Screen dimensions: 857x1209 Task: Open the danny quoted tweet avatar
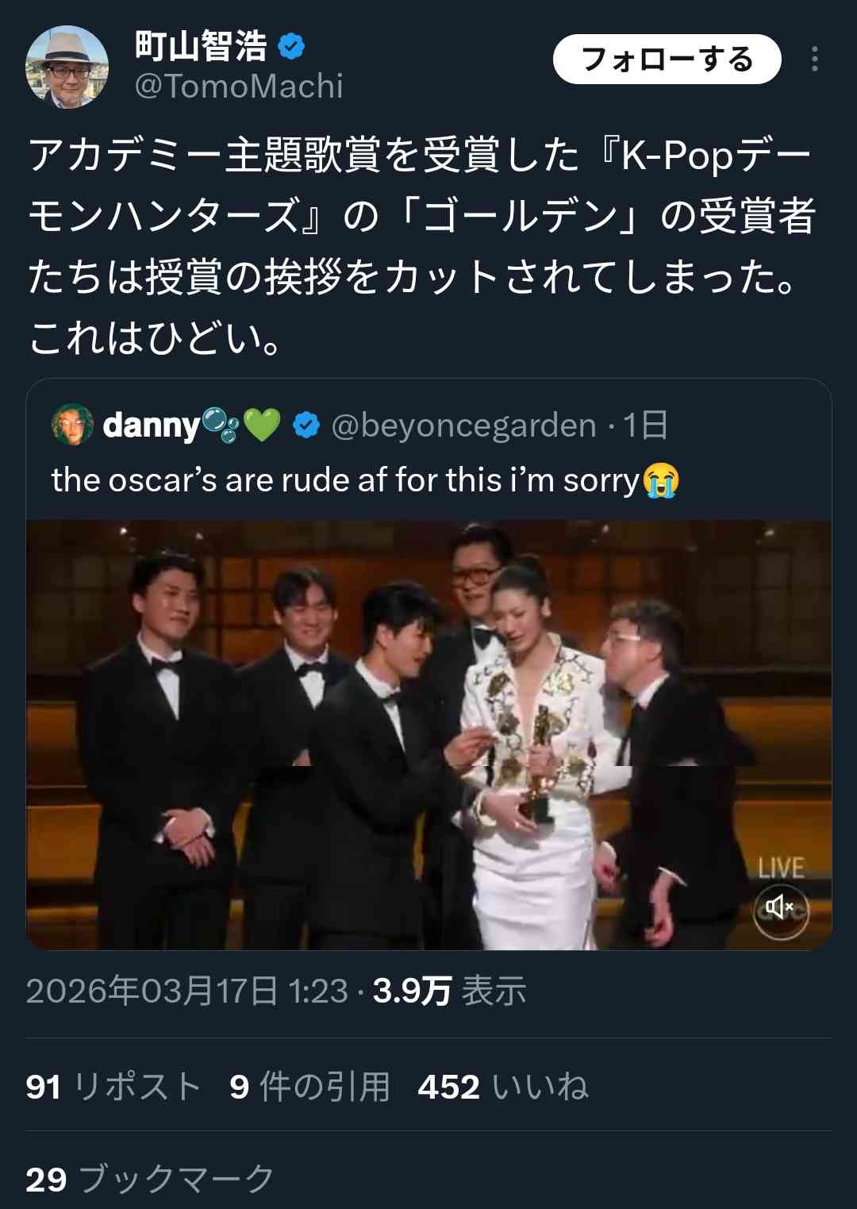pyautogui.click(x=72, y=425)
